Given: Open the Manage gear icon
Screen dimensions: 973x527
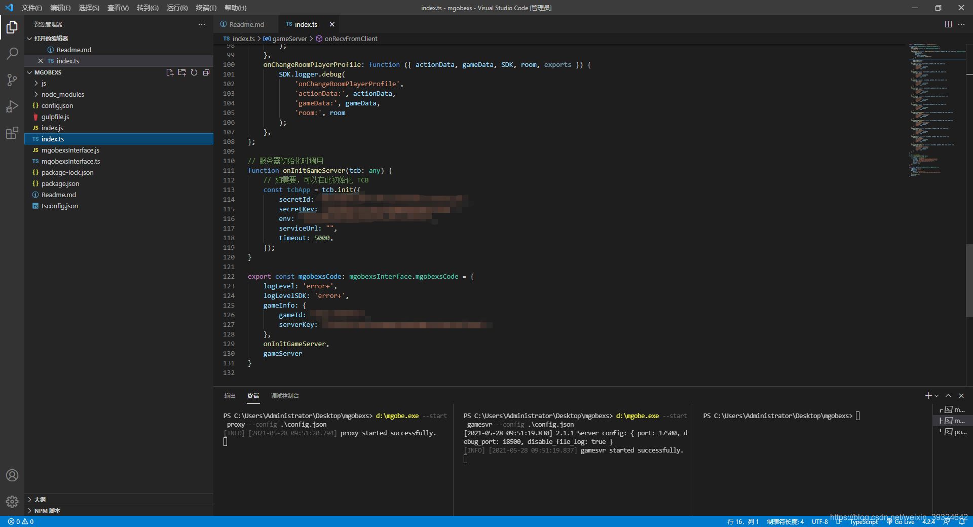Looking at the screenshot, I should point(12,502).
